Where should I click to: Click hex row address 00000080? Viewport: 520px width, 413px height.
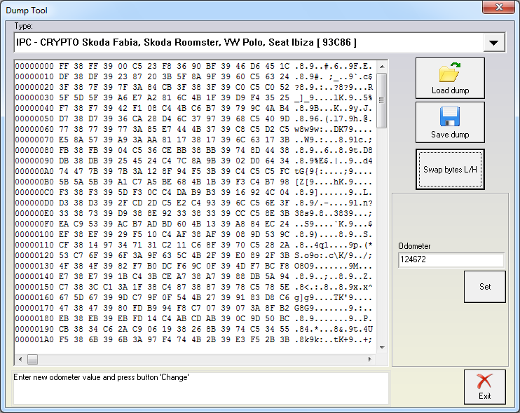tap(34, 150)
